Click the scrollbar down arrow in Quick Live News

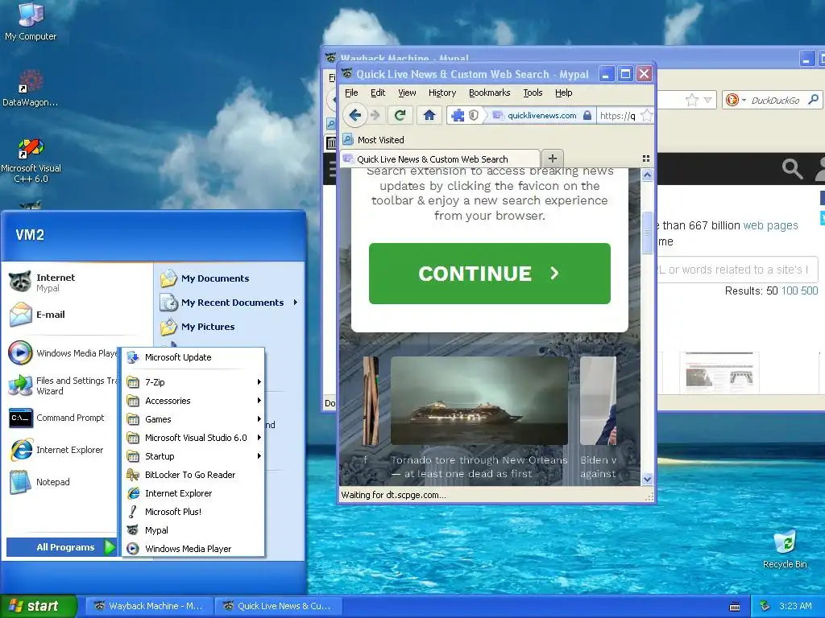coord(647,479)
